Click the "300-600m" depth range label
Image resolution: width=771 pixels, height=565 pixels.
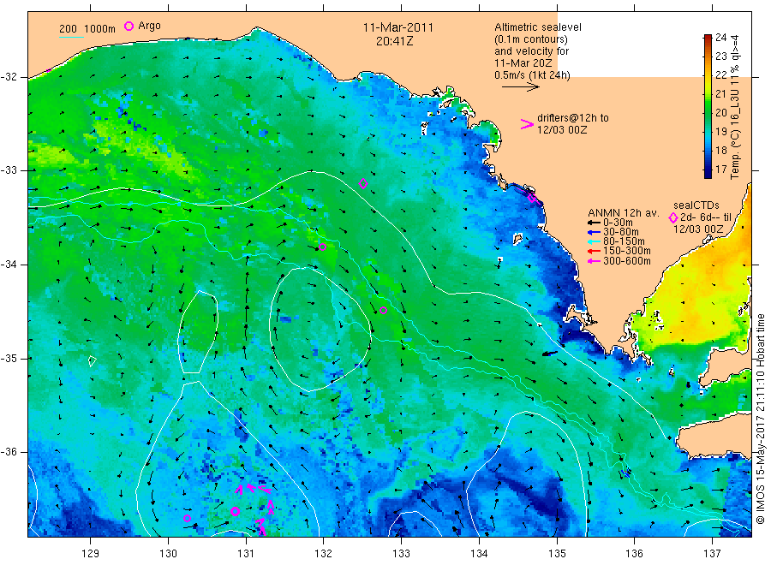627,261
